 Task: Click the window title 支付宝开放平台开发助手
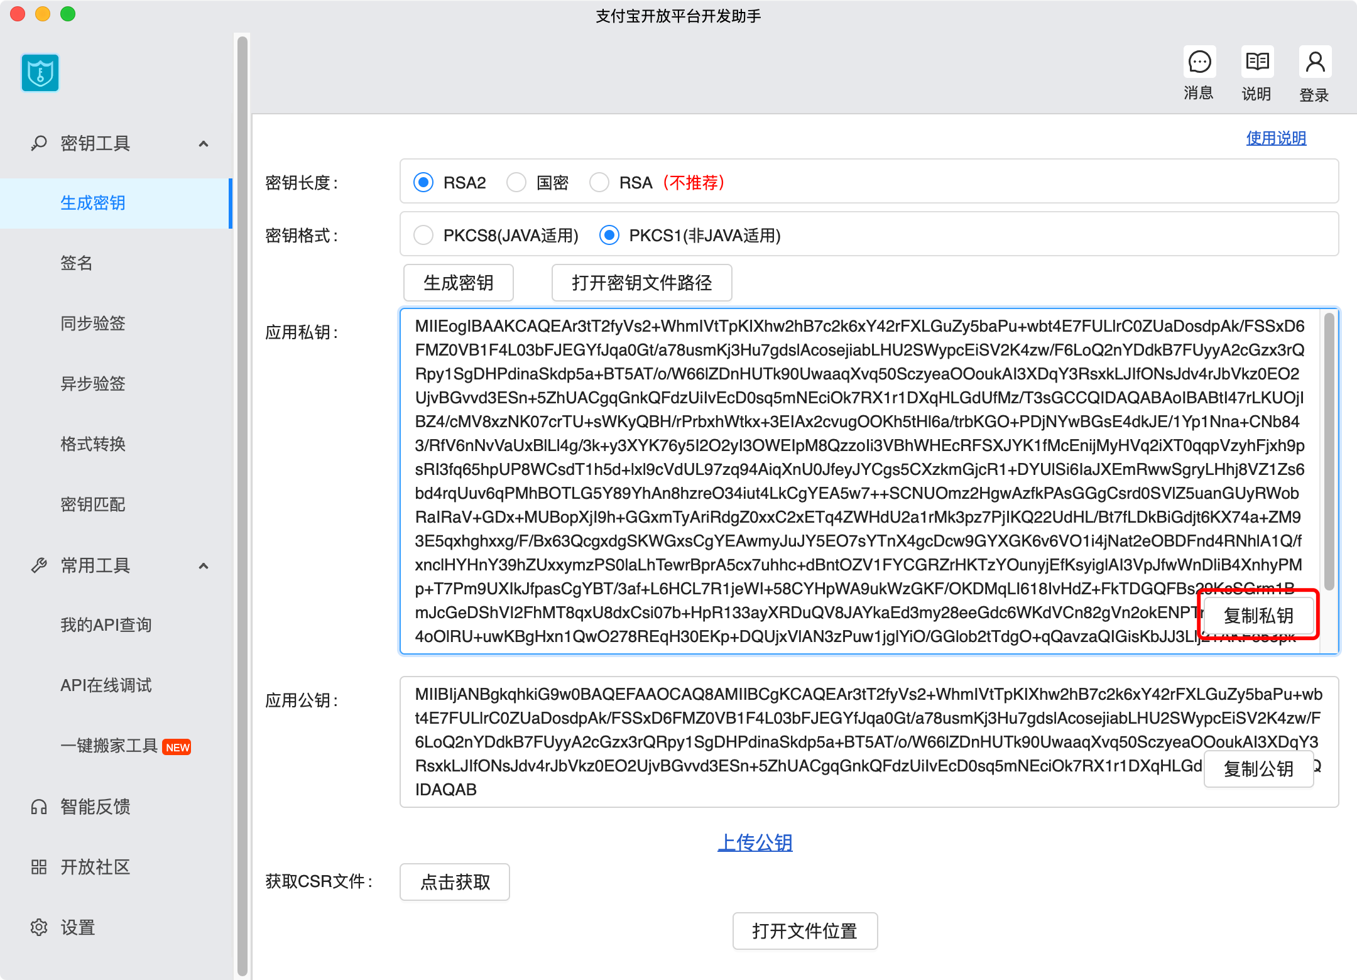tap(678, 16)
